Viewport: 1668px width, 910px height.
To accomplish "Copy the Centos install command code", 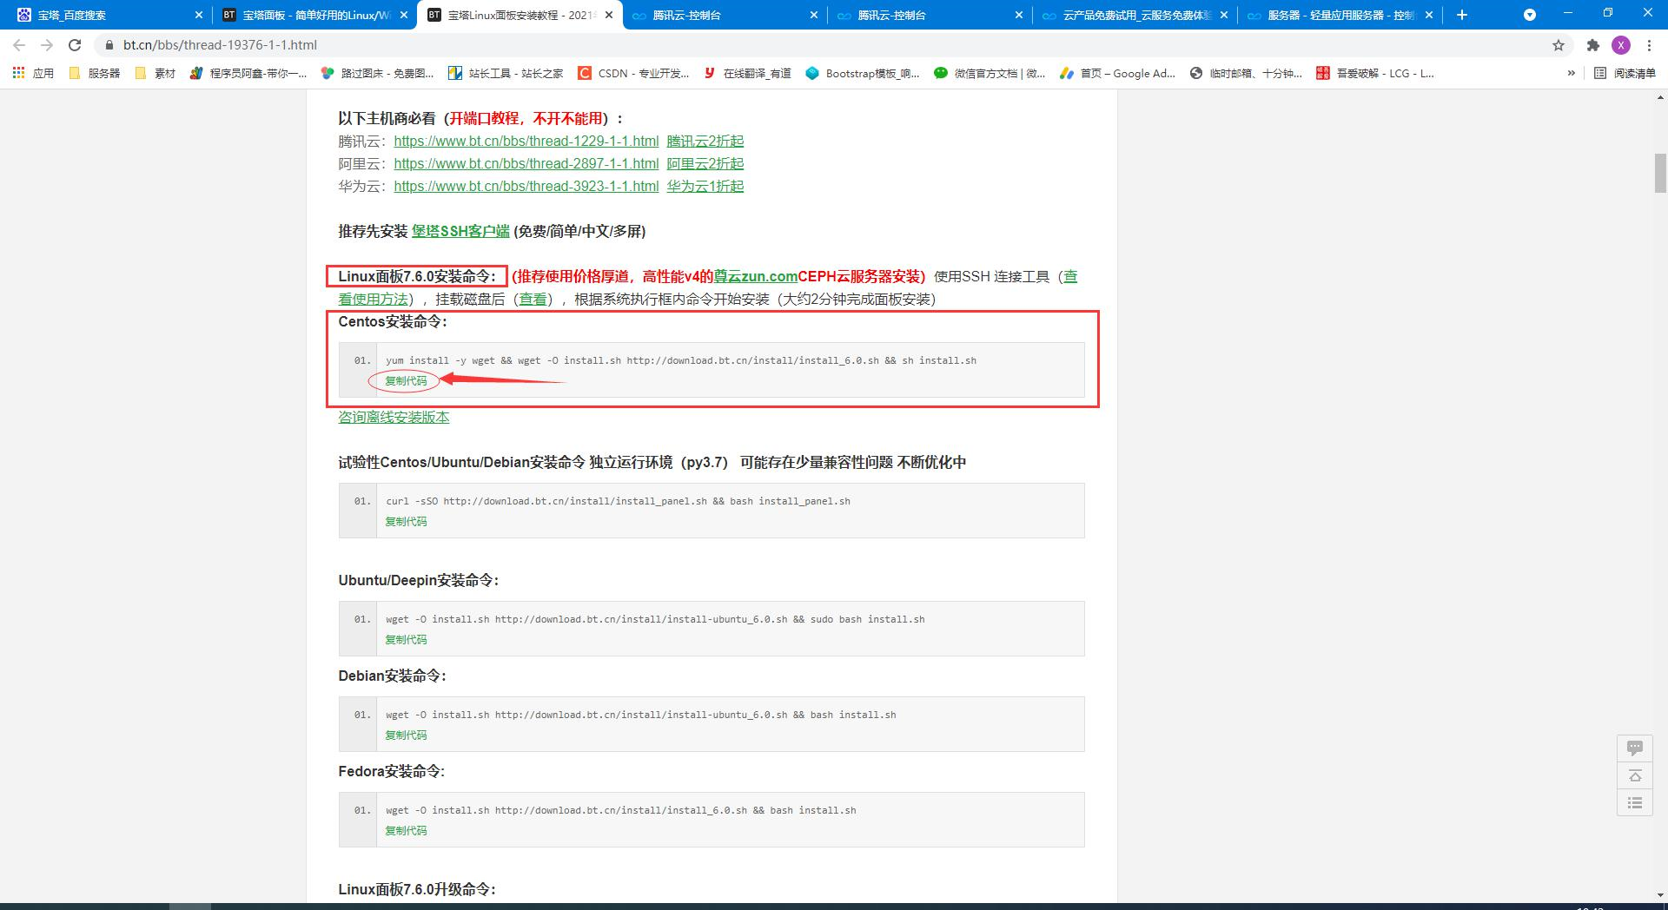I will (406, 381).
